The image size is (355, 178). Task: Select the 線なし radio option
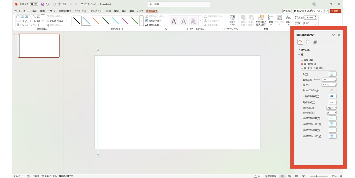307,60
